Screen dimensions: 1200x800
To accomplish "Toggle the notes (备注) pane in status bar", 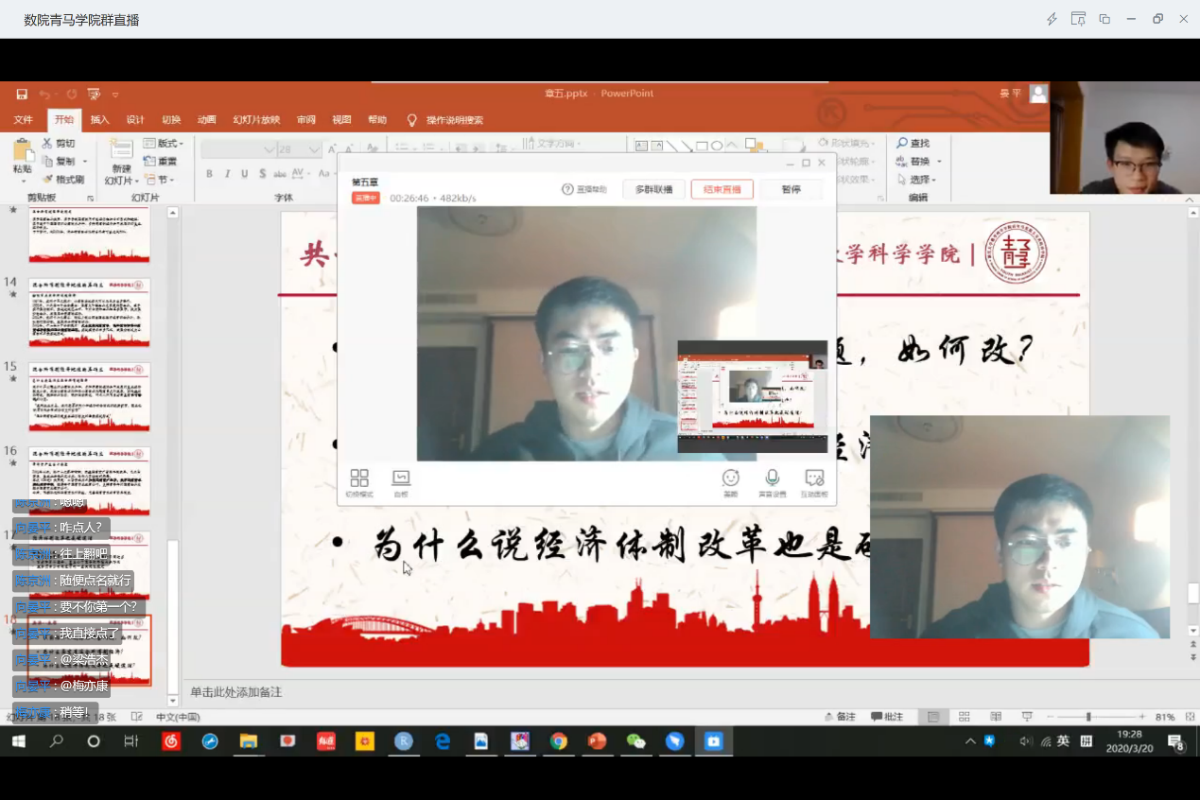I will 839,717.
